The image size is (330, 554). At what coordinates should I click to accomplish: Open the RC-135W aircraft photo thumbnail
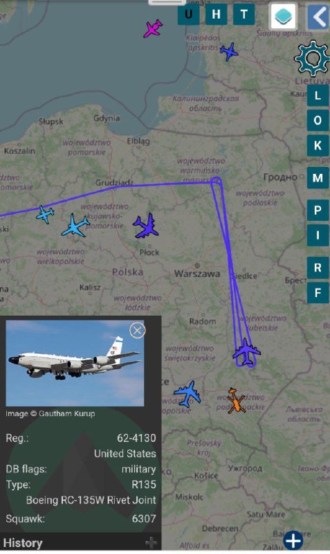point(75,363)
